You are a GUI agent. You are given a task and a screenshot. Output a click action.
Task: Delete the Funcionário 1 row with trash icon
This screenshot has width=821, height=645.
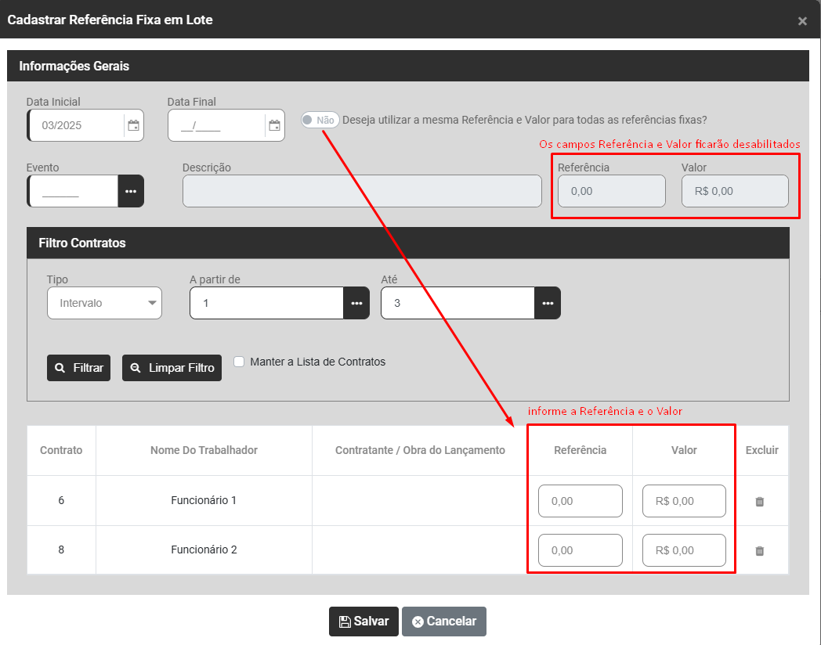759,501
